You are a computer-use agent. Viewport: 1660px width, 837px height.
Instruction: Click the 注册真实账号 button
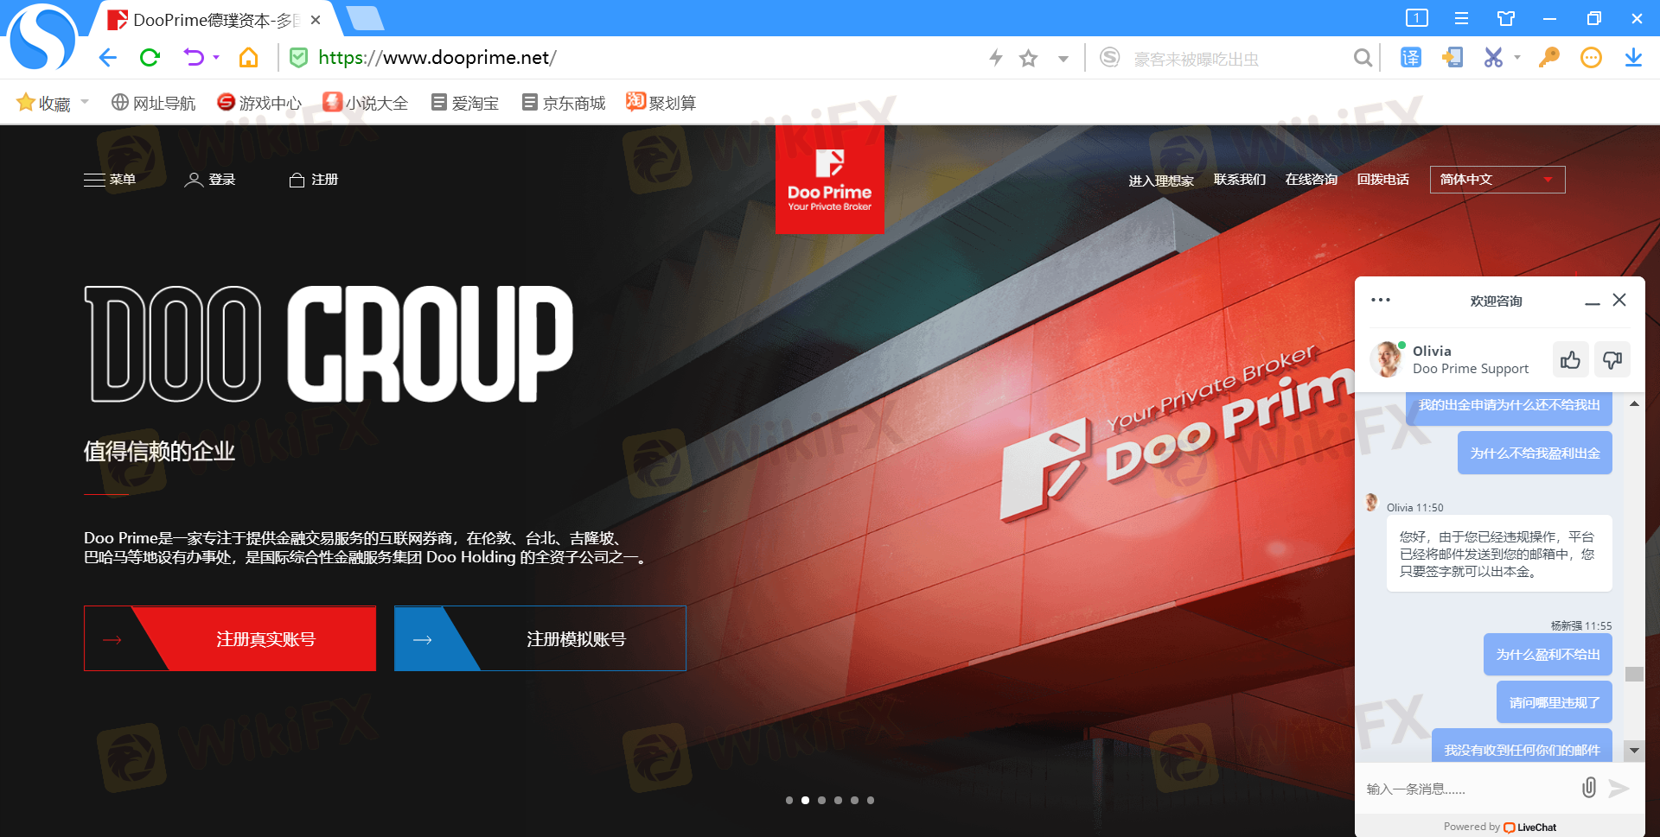230,639
